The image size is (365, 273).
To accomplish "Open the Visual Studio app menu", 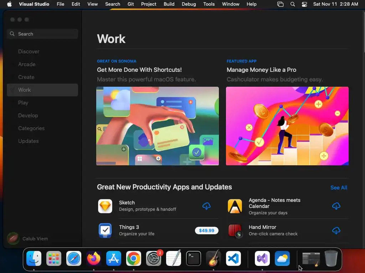I will pyautogui.click(x=34, y=4).
